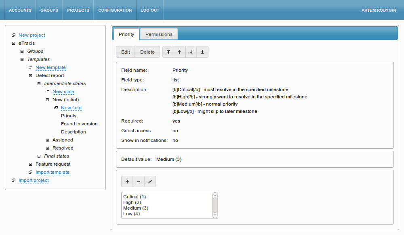Click the list box scrollbar thumb

(x=215, y=205)
